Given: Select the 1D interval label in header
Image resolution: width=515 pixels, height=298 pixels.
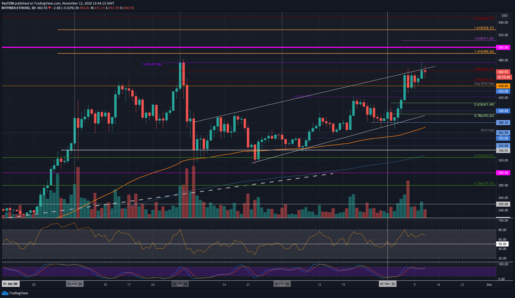Looking at the screenshot, I should click(x=33, y=8).
